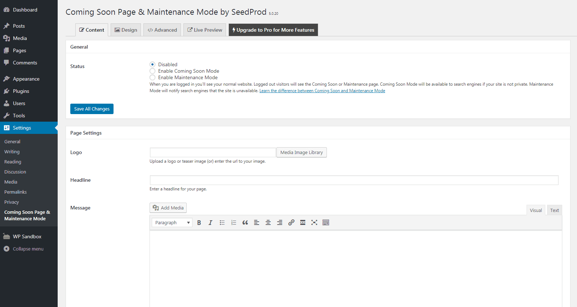Click inside the Message editor area
577x307 pixels.
click(x=356, y=268)
